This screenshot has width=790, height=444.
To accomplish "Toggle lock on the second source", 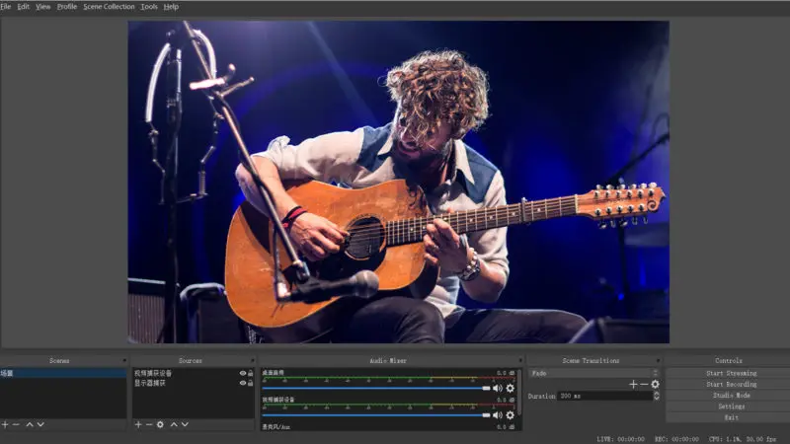I will [x=251, y=383].
